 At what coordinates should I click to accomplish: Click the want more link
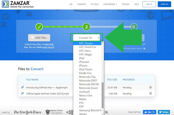(48, 47)
